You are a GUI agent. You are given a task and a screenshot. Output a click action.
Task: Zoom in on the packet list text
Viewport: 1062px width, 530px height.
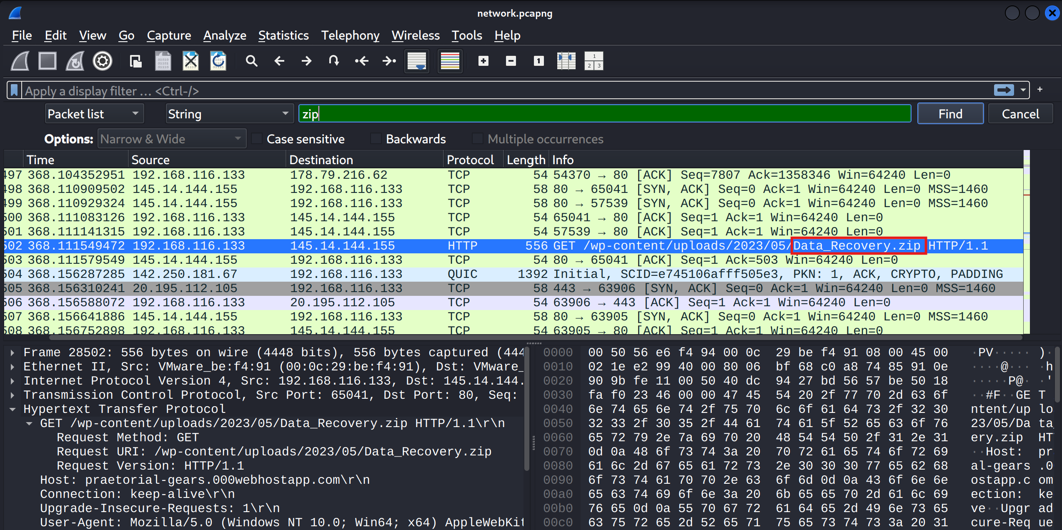tap(483, 61)
